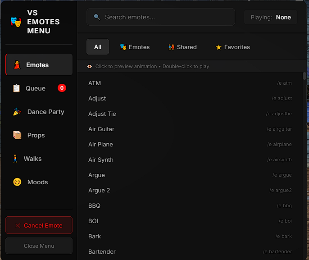Click the cardboard box Props icon

click(17, 135)
